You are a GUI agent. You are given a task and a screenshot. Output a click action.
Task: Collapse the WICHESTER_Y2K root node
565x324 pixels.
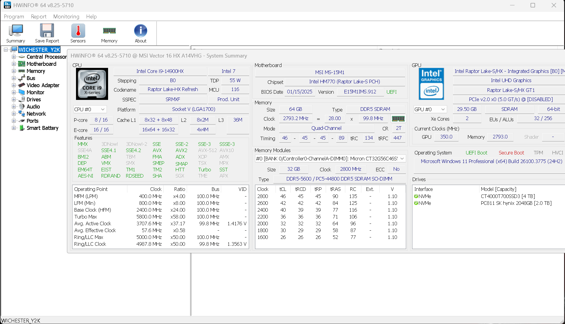(6, 50)
